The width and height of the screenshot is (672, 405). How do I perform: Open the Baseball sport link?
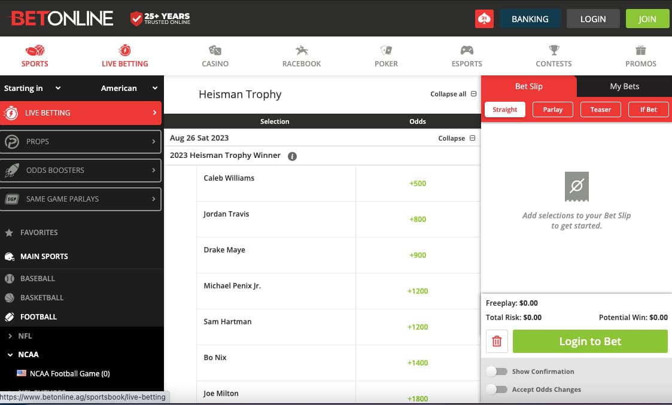tap(38, 279)
